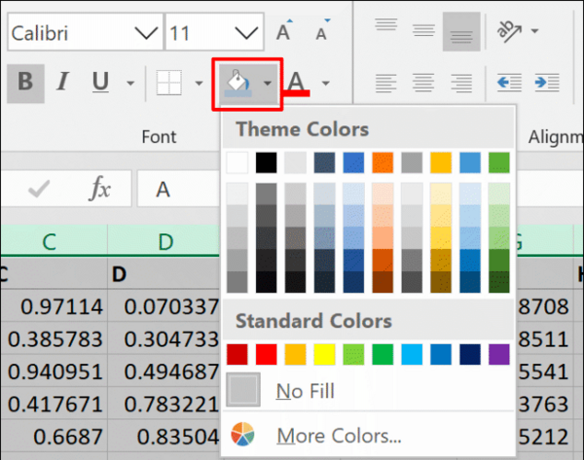Select cell with value 0.494687
584x460 pixels.
[164, 372]
